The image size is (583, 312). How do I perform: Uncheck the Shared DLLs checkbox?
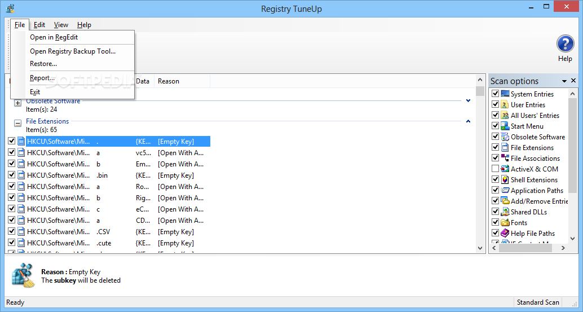(495, 212)
